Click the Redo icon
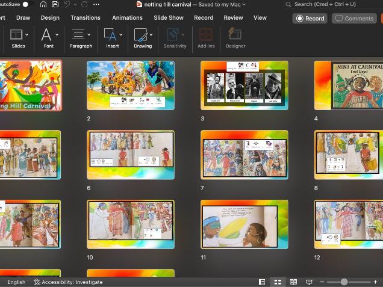This screenshot has width=383, height=287. point(84,4)
